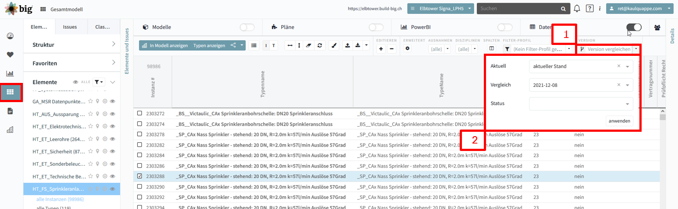Click the share icon next to Typen anzeigen
The width and height of the screenshot is (678, 209).
pyautogui.click(x=233, y=45)
